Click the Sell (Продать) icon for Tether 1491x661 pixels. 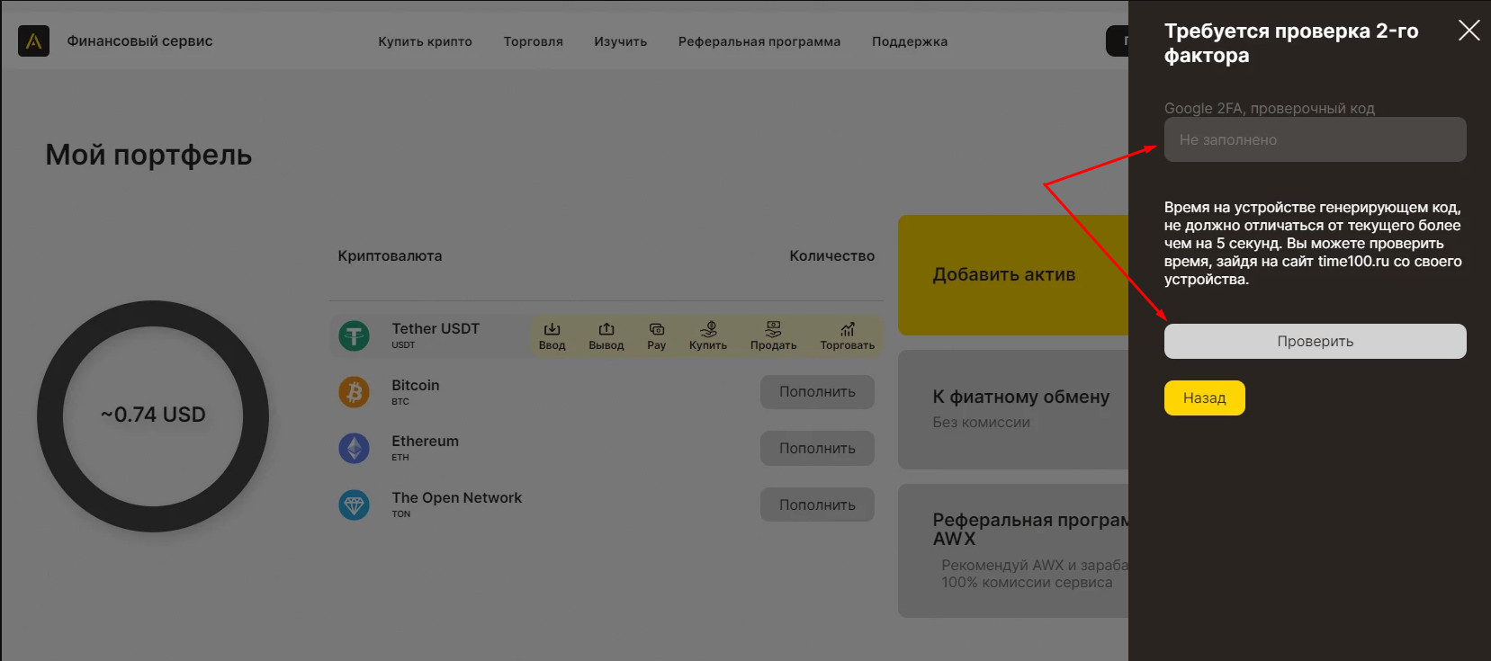pyautogui.click(x=773, y=330)
